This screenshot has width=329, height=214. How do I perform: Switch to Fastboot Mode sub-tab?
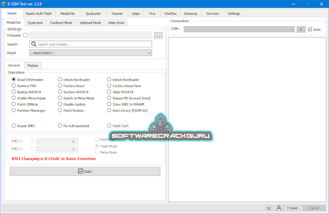tap(61, 23)
